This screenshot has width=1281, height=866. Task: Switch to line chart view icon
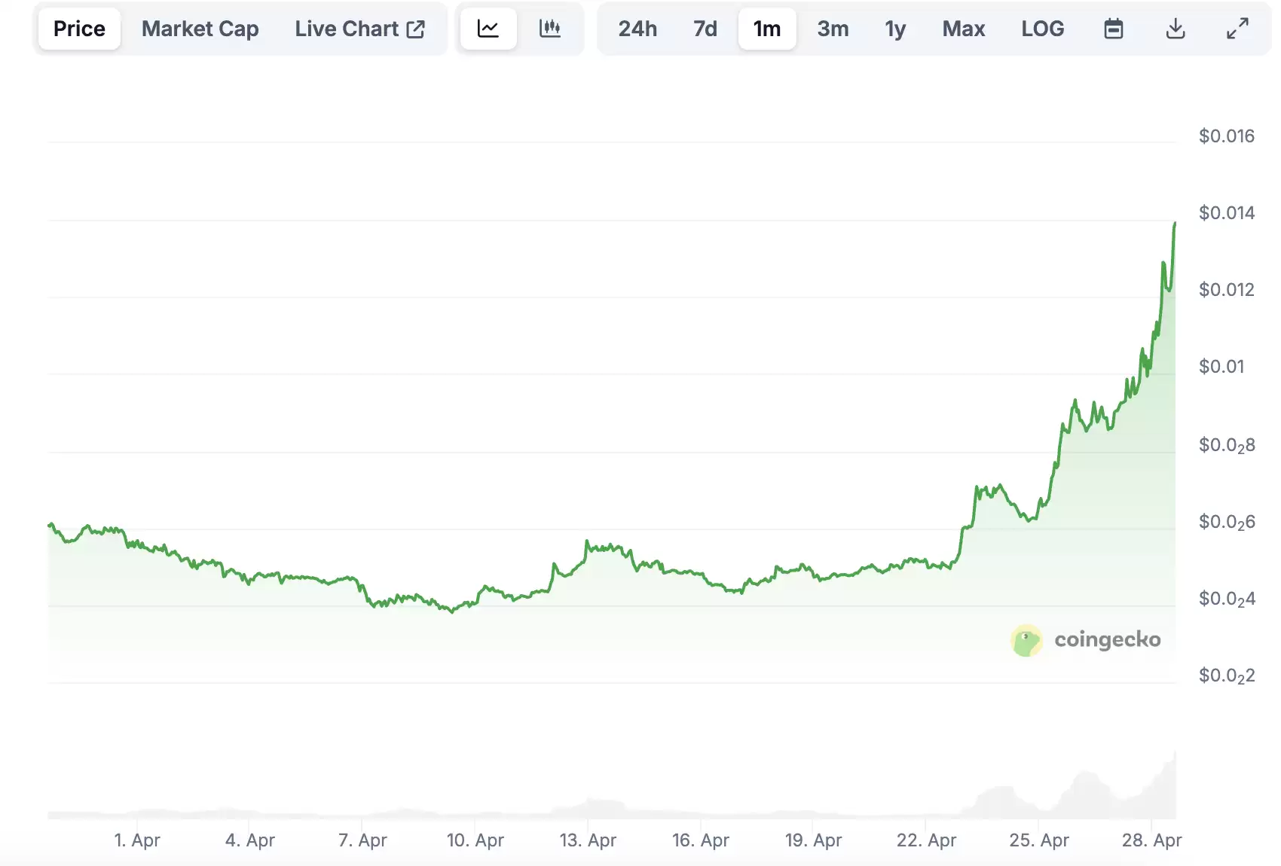click(x=488, y=29)
